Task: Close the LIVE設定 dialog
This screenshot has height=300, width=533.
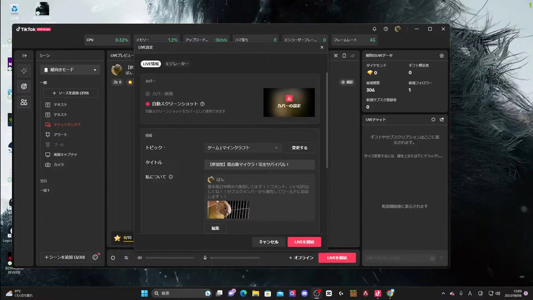Action: [322, 47]
